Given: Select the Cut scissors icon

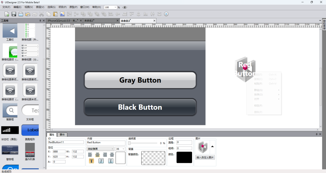Looking at the screenshot, I should point(42,14).
